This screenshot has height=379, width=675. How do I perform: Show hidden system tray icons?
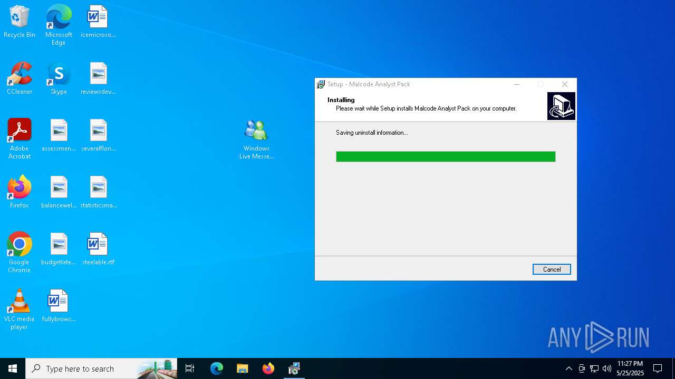[x=568, y=368]
